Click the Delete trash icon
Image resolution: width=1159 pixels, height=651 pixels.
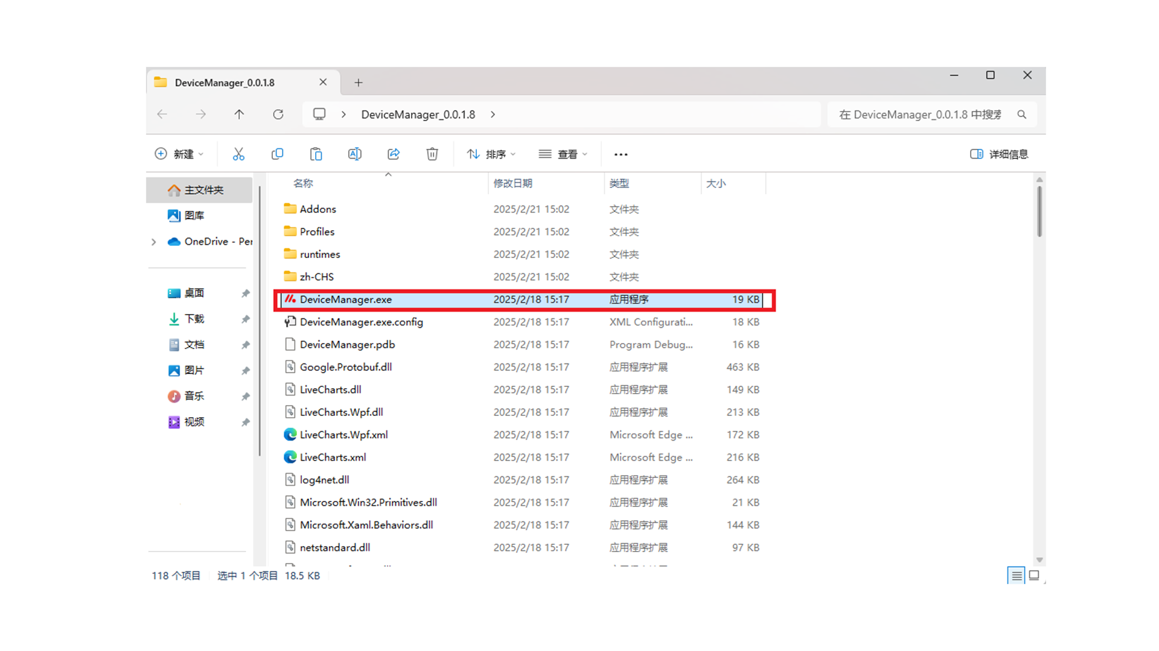pos(432,154)
